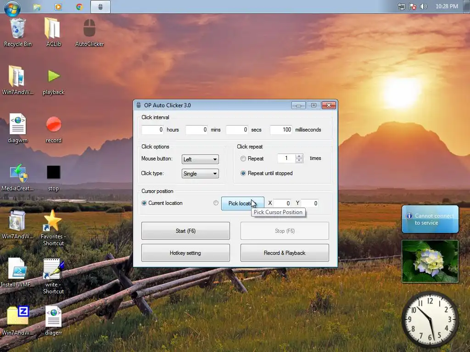Open the Click type dropdown
This screenshot has height=352, width=470.
tap(200, 174)
